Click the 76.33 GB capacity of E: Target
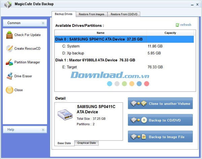The image size is (202, 159). [155, 67]
